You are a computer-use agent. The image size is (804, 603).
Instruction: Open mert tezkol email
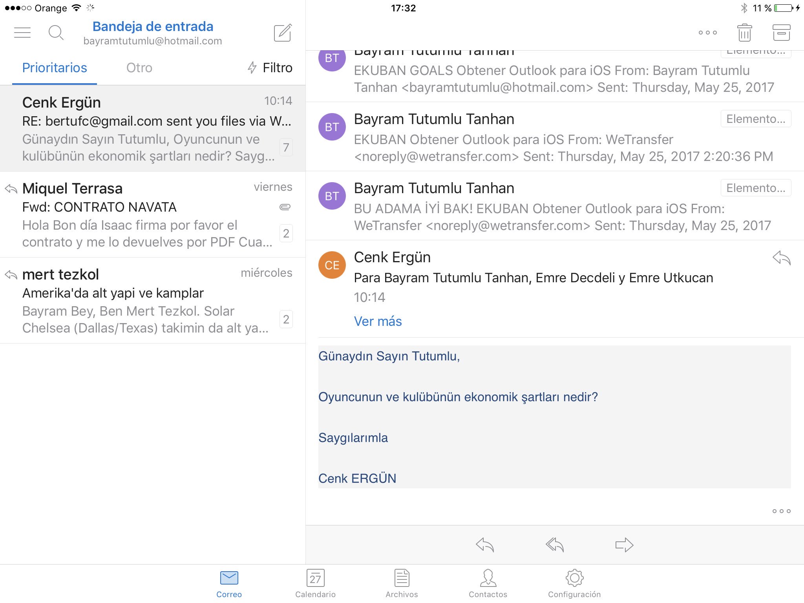point(153,300)
